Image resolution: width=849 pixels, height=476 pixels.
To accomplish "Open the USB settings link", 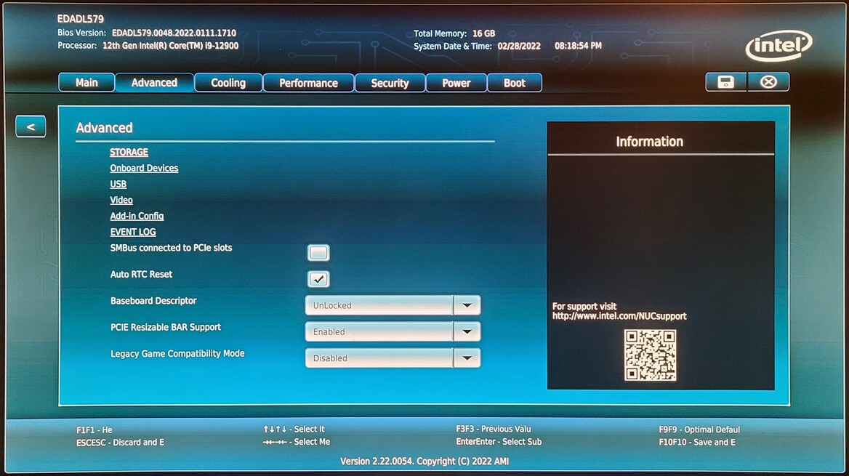I will point(118,184).
